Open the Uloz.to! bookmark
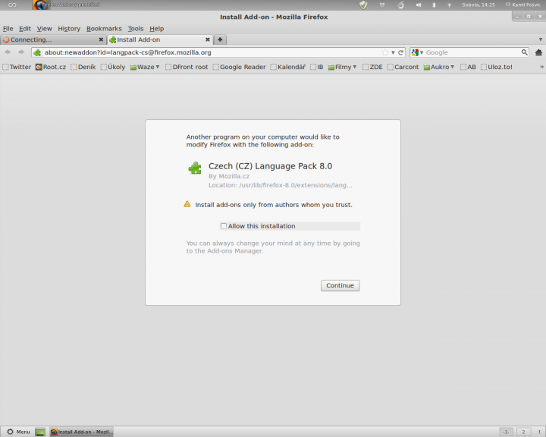This screenshot has height=437, width=546. (x=497, y=67)
